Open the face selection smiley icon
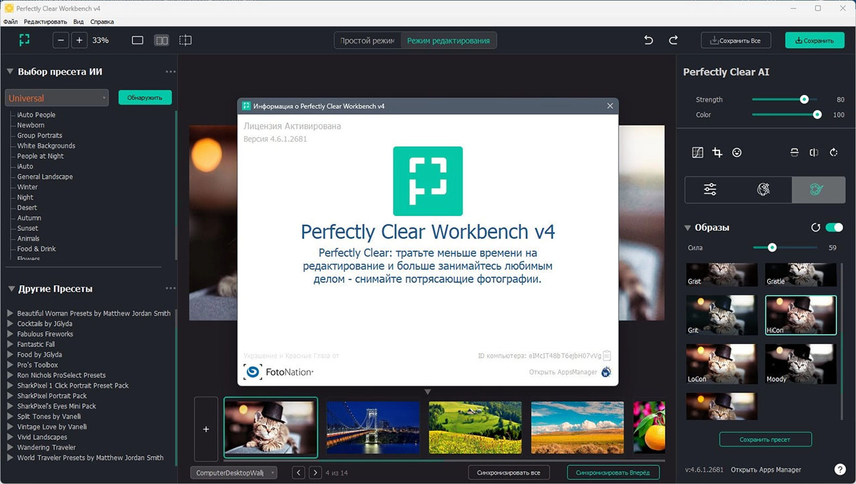Image resolution: width=856 pixels, height=484 pixels. click(737, 152)
